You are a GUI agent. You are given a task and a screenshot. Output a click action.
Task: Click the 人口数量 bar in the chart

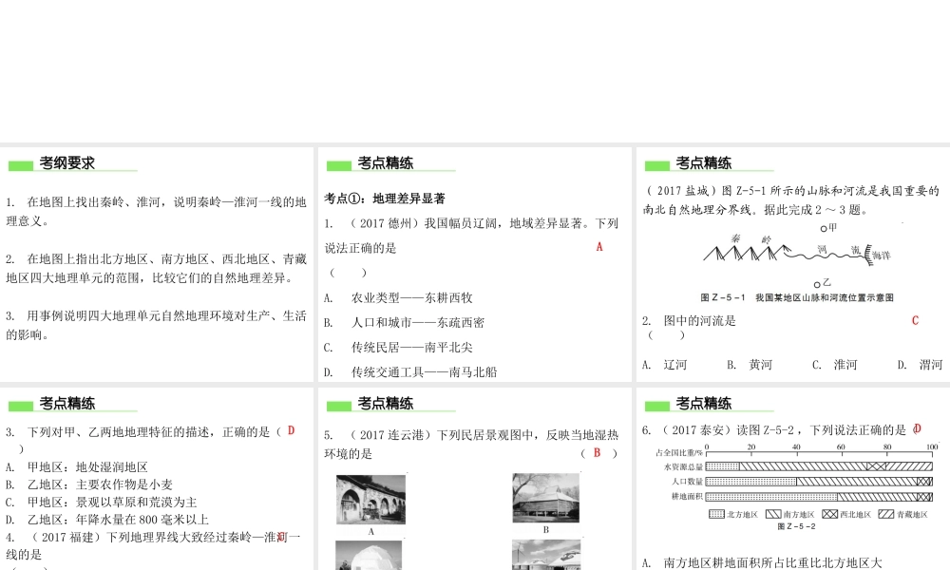[x=819, y=483]
